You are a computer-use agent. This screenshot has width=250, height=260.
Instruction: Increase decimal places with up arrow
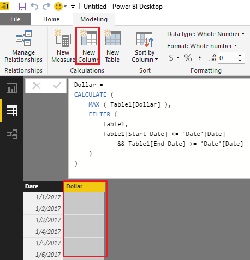(x=240, y=56)
